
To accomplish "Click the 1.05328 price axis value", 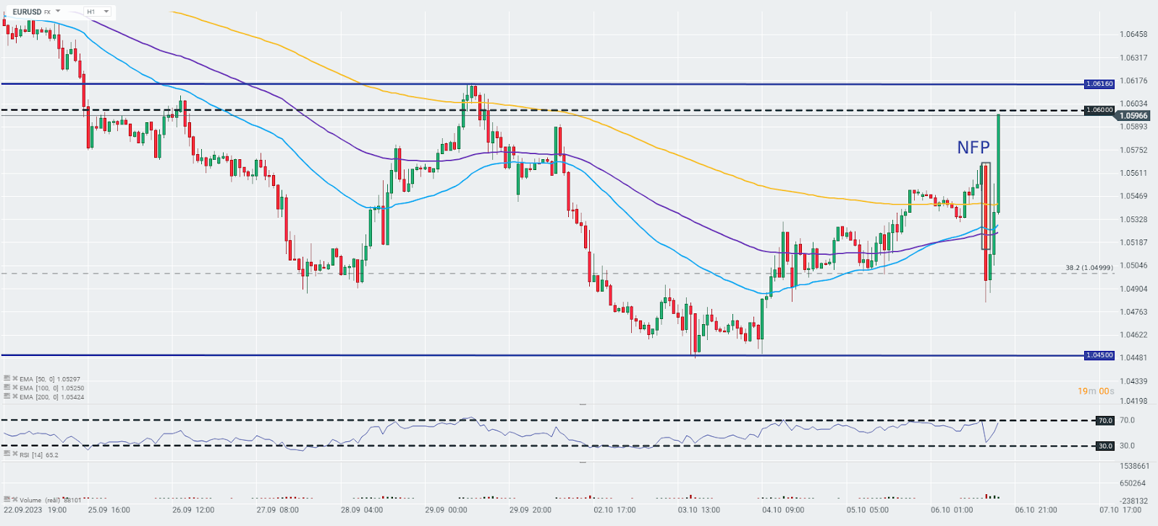I will tap(1133, 220).
